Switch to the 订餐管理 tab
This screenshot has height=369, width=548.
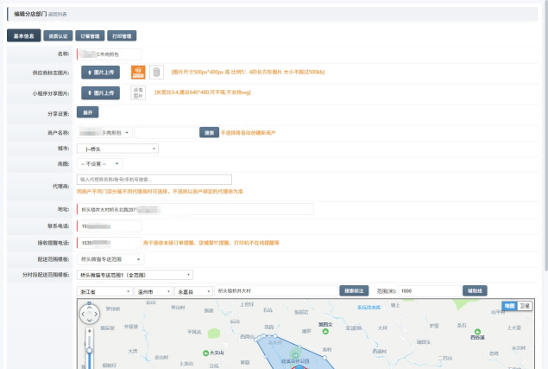(91, 36)
